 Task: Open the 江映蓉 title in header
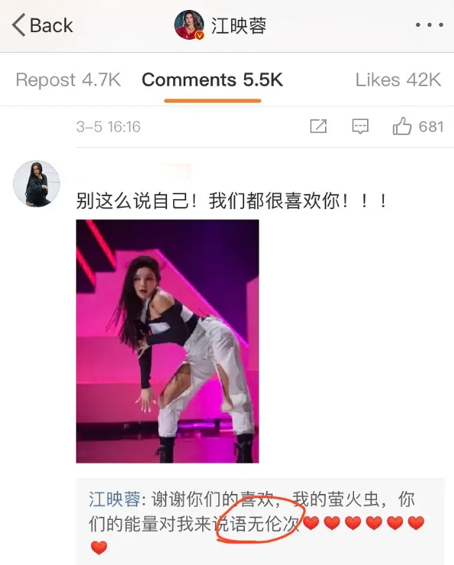click(x=239, y=26)
